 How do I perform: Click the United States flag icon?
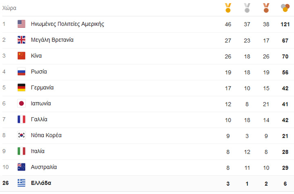22,24
